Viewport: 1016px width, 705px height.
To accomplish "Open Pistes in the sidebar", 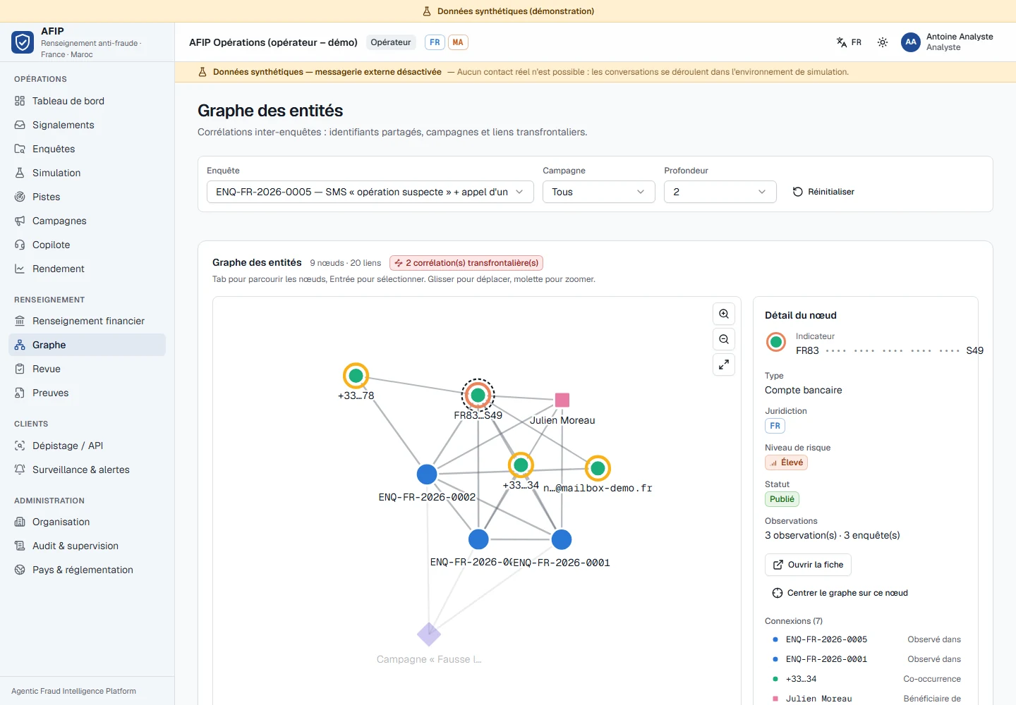I will 87,197.
